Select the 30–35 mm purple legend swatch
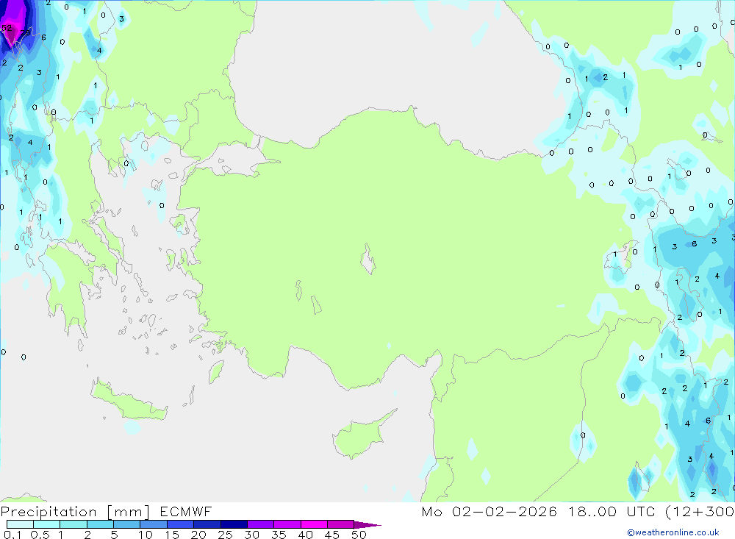The width and height of the screenshot is (735, 539). pyautogui.click(x=260, y=524)
